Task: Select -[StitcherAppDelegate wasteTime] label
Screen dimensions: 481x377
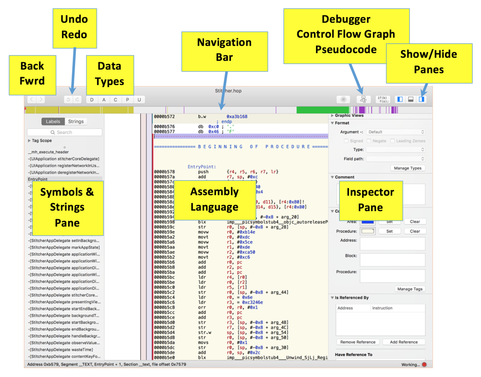Action: 60,350
